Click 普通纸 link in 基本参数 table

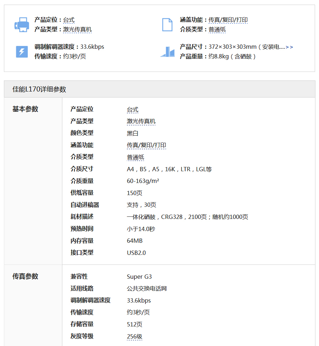click(x=135, y=157)
